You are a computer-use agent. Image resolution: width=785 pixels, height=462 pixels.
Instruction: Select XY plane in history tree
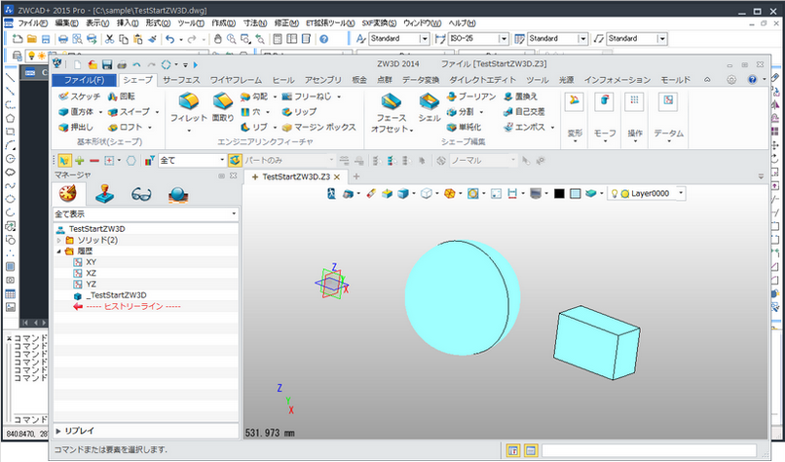point(92,262)
